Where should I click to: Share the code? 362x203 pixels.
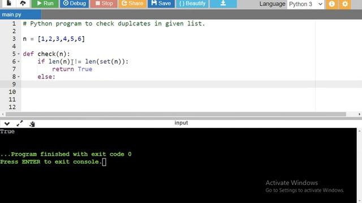(x=132, y=3)
